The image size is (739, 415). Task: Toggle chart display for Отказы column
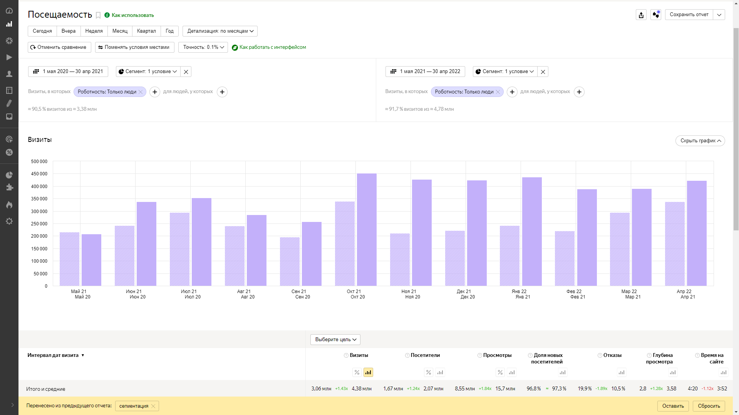[x=622, y=372]
